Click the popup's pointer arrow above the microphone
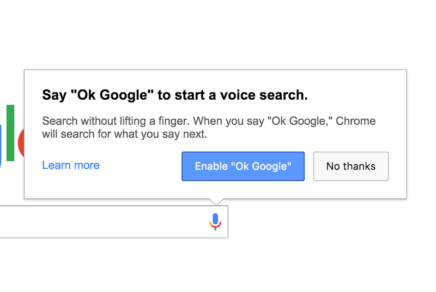Image resolution: width=436 pixels, height=292 pixels. 216,202
